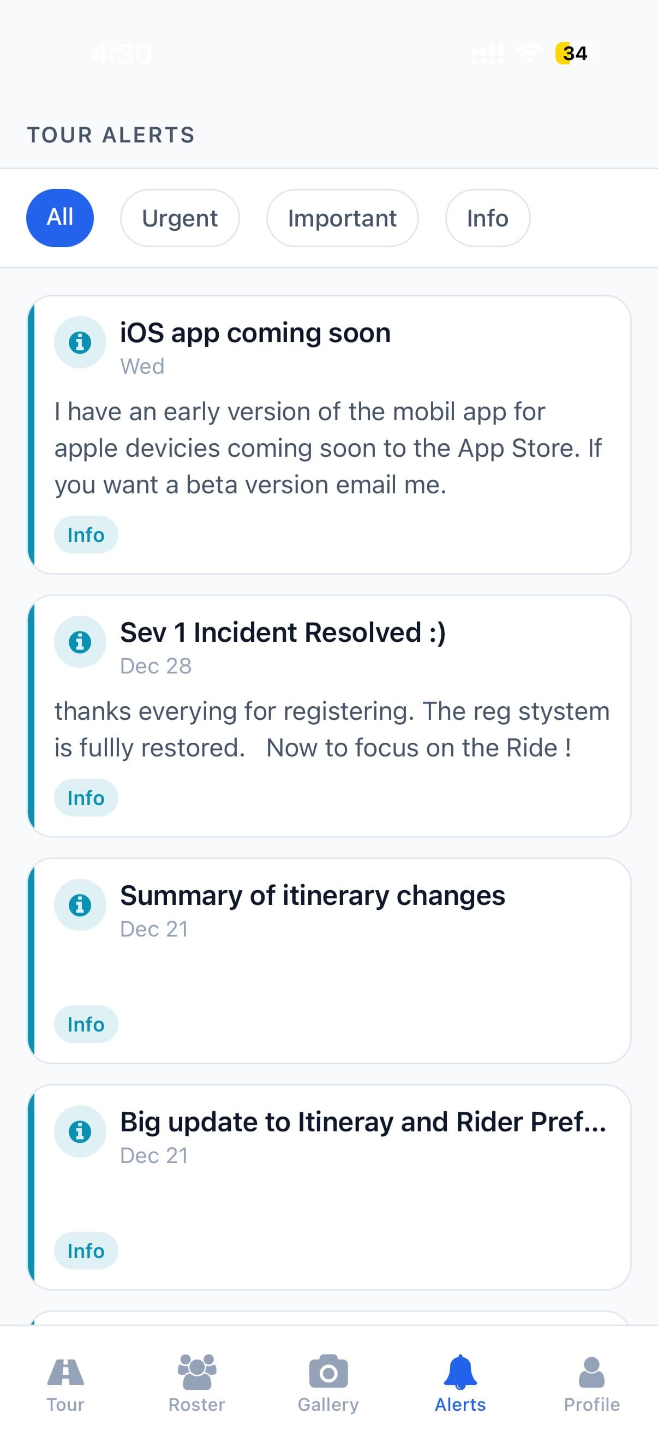This screenshot has width=658, height=1431.
Task: Tap info icon beside iOS app alert
Action: point(80,342)
